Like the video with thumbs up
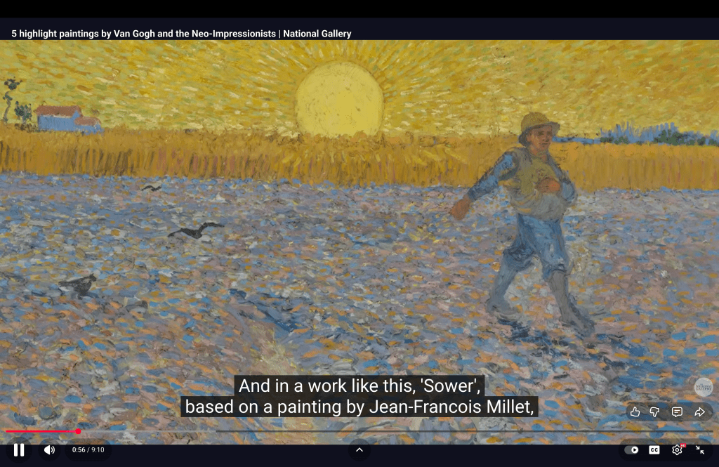719x467 pixels. pyautogui.click(x=635, y=412)
